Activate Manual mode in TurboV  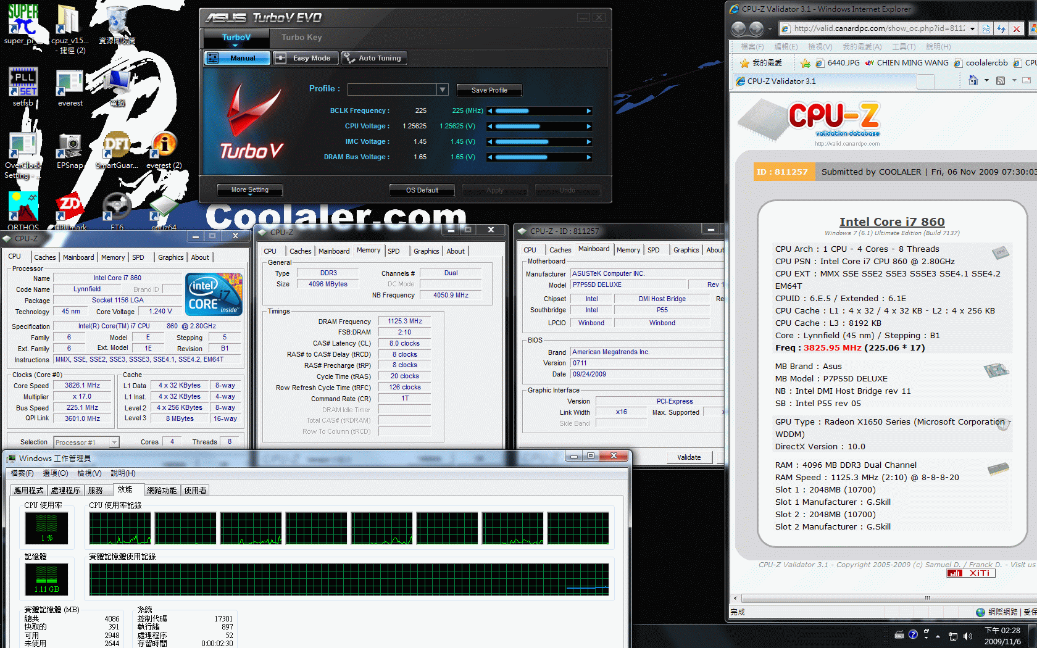(238, 58)
